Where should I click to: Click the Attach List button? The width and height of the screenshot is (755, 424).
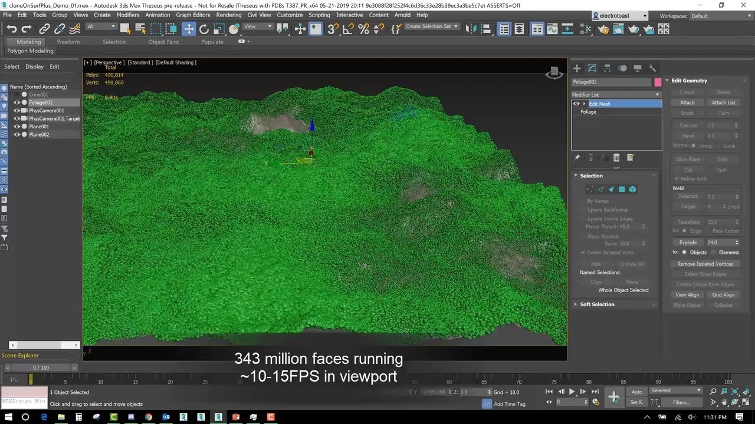point(723,102)
